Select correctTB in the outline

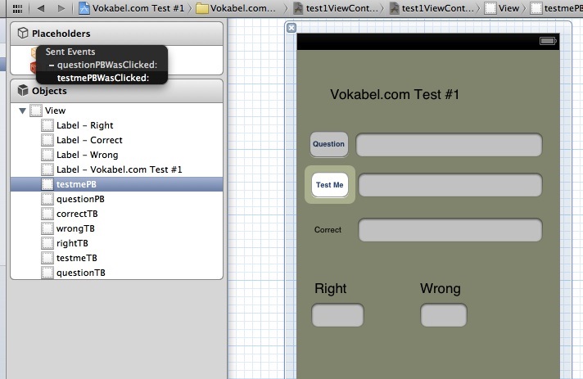[x=117, y=214]
